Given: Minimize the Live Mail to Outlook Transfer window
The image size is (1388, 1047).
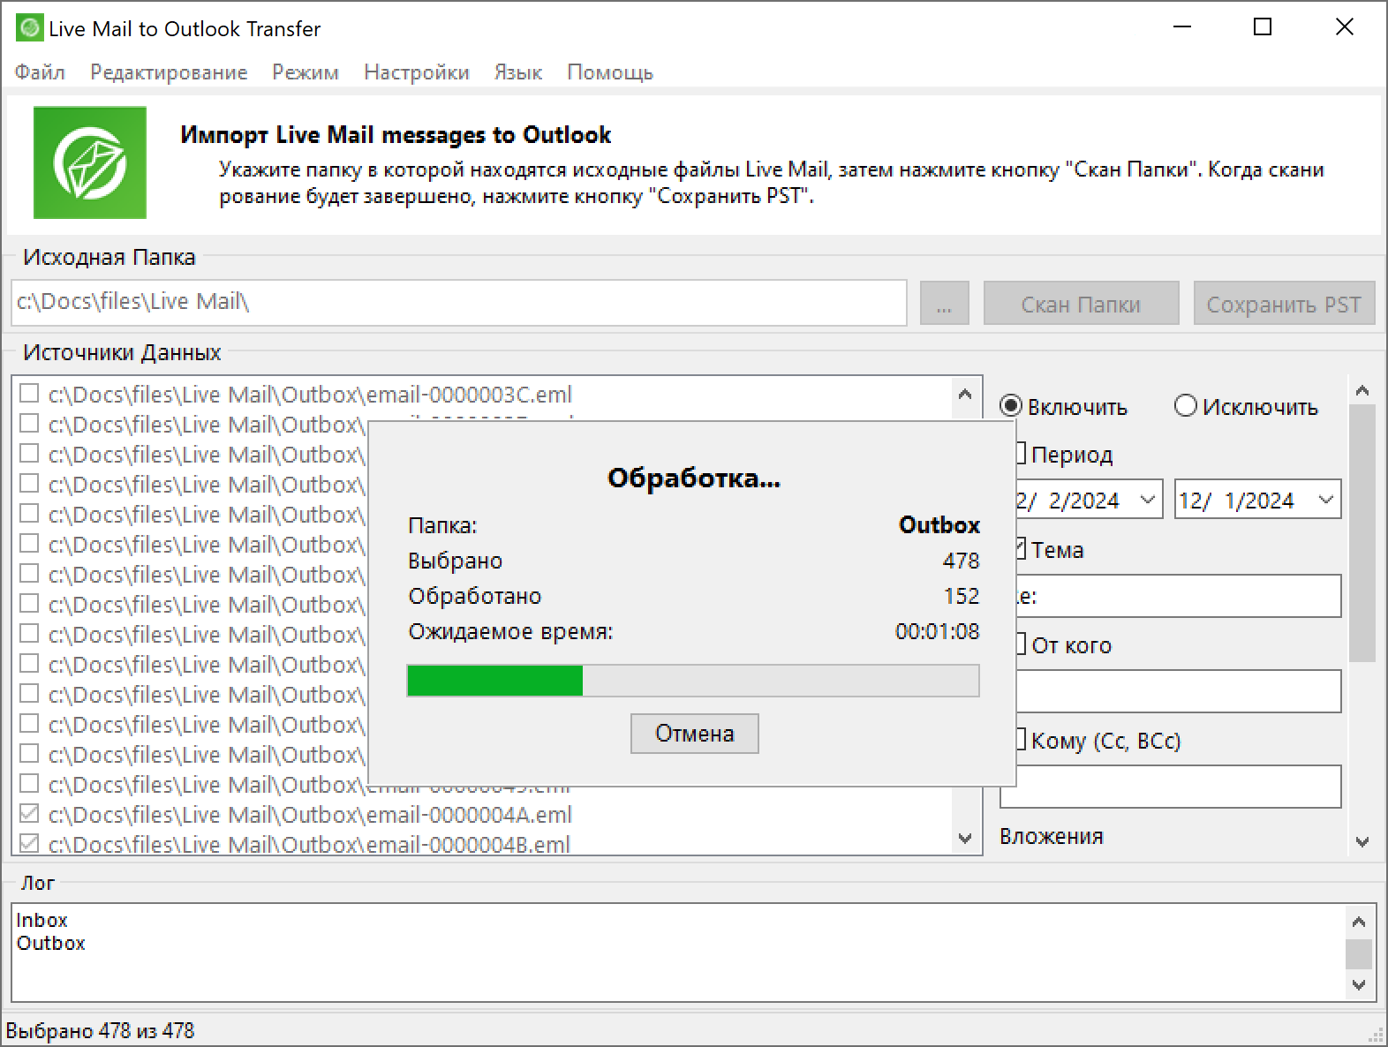Looking at the screenshot, I should [x=1182, y=27].
